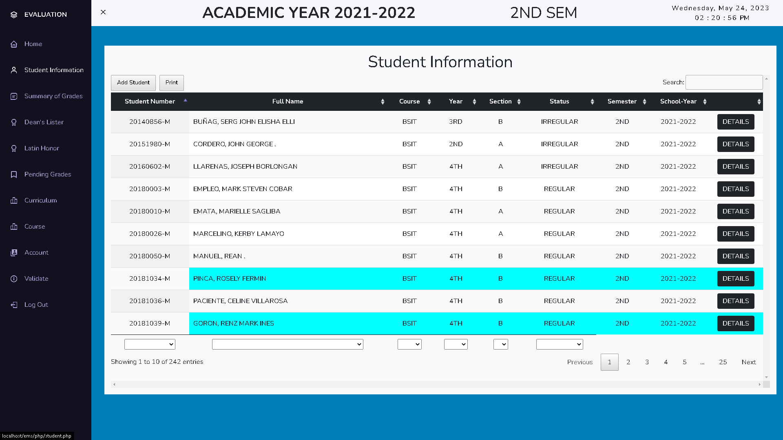Go to page 2 of results
Screen dimensions: 783x440
pos(628,362)
